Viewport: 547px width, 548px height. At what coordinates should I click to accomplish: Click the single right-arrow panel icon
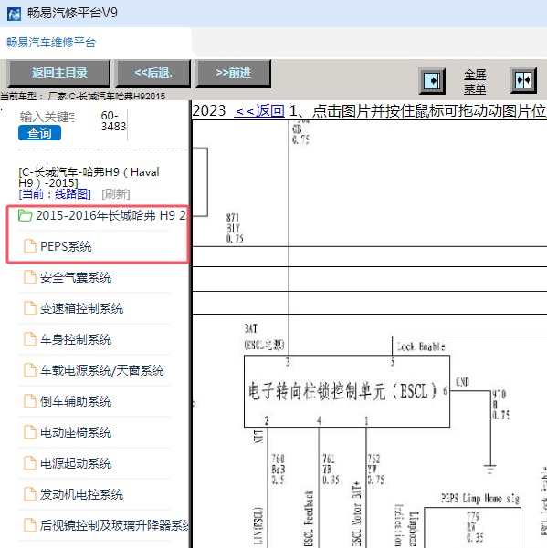pos(432,81)
